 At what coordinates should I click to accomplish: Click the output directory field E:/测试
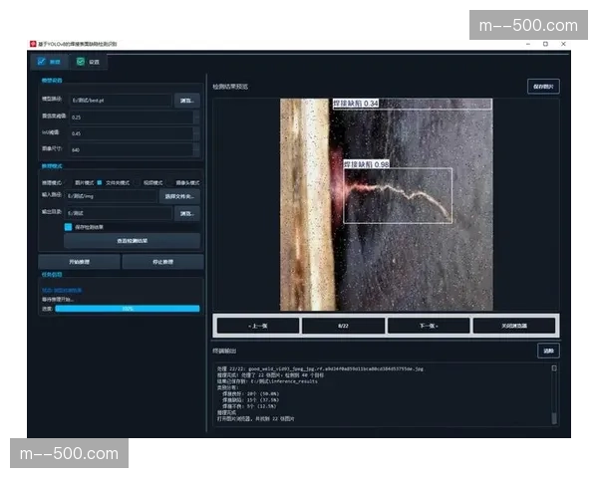(x=119, y=213)
